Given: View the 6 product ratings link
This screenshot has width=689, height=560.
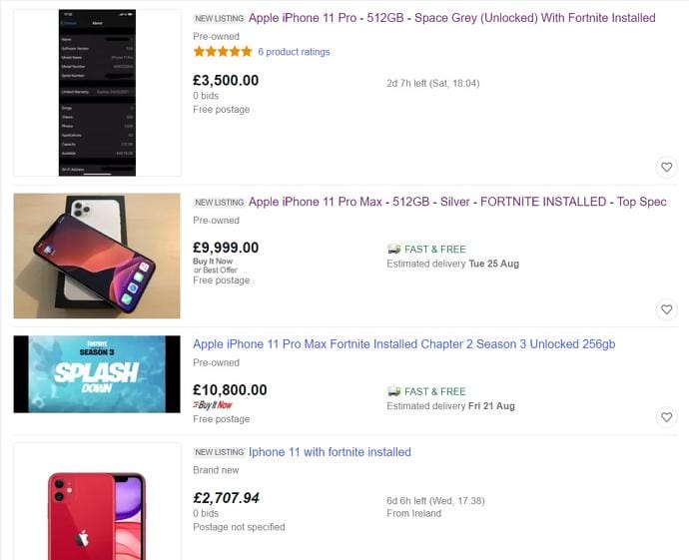Looking at the screenshot, I should tap(294, 52).
